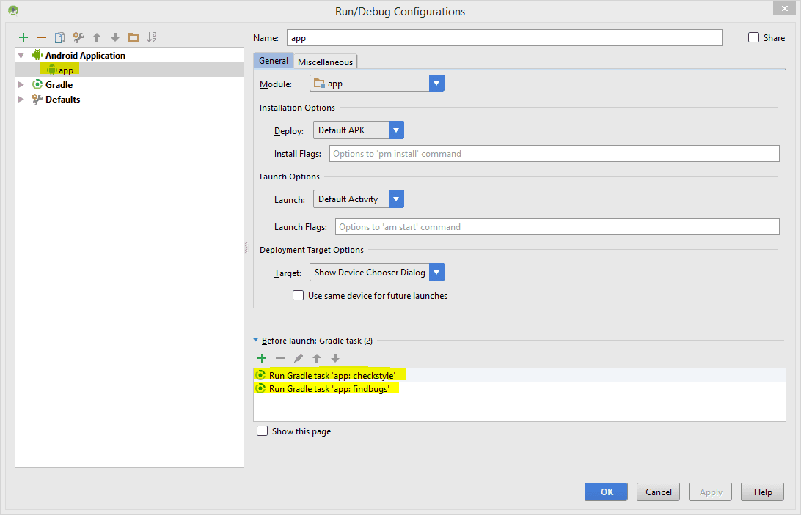
Task: Edit selected before launch task pencil icon
Action: pyautogui.click(x=299, y=358)
